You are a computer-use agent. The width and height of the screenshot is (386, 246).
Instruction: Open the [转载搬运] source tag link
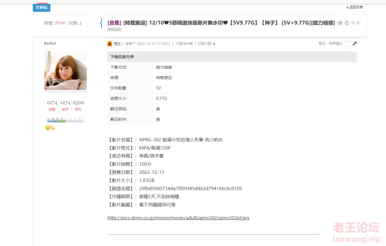coord(135,23)
